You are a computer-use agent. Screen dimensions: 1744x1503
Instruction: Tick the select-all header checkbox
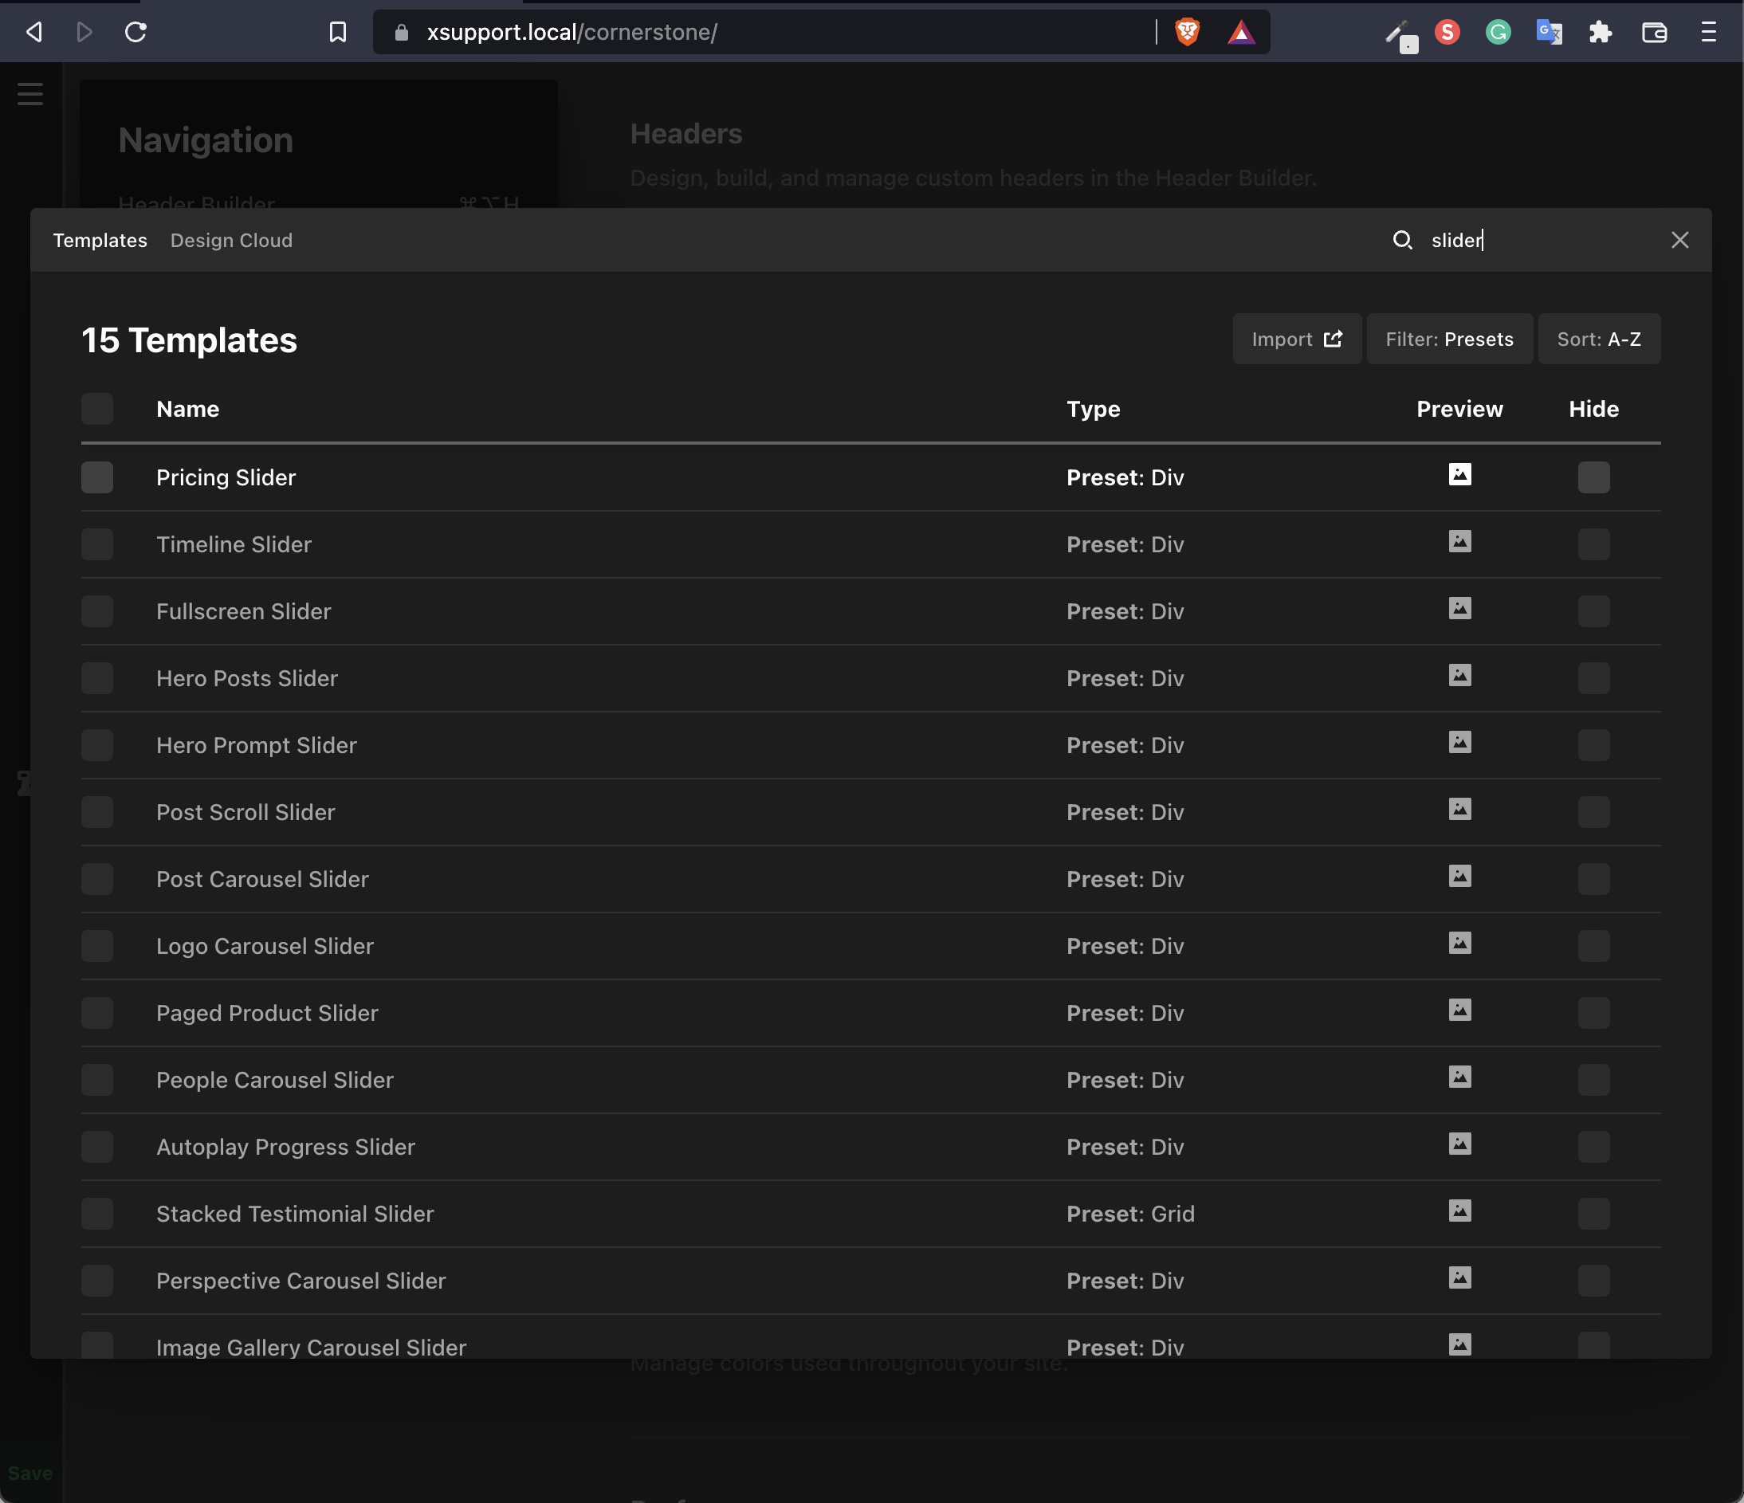click(96, 409)
